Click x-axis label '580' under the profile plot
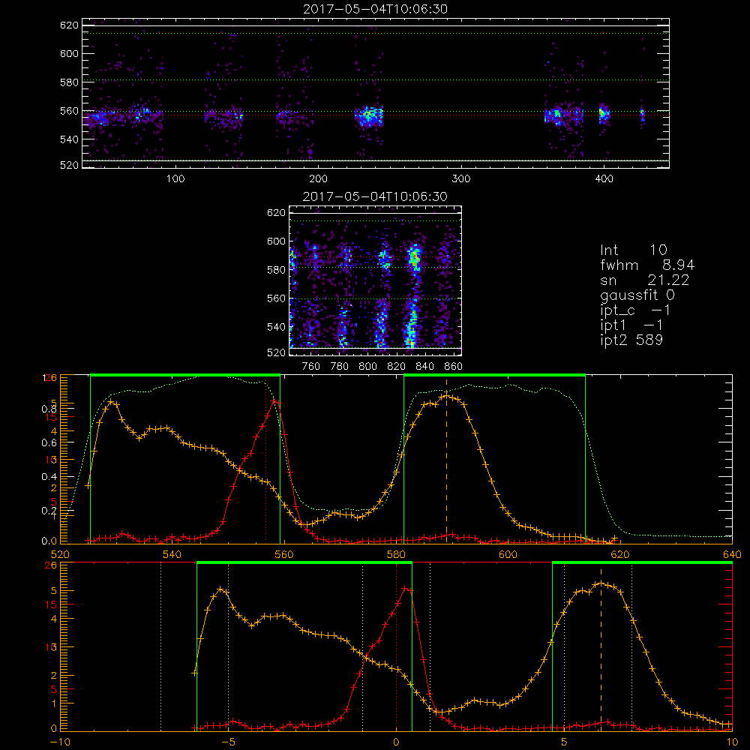Image resolution: width=750 pixels, height=750 pixels. [396, 554]
